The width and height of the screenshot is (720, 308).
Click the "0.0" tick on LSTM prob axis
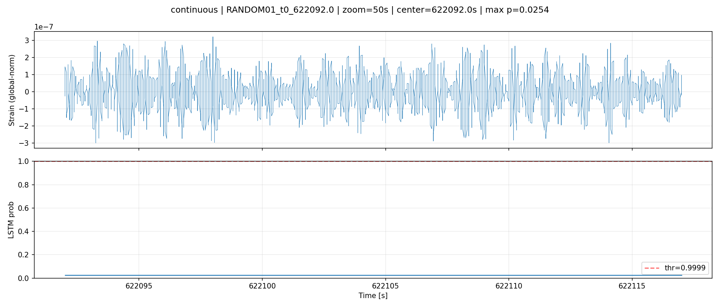click(24, 278)
